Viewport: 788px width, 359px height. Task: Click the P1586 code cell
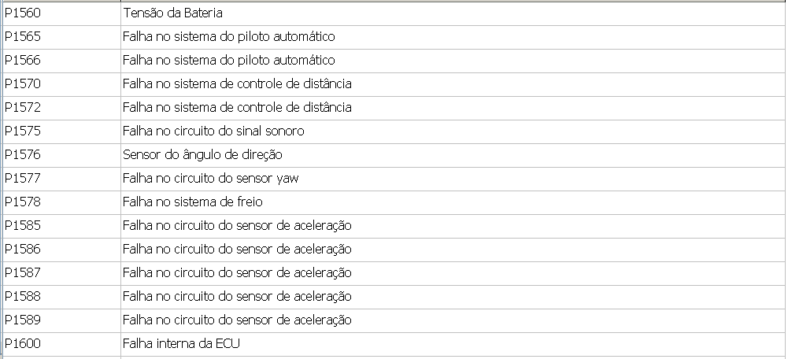click(23, 250)
